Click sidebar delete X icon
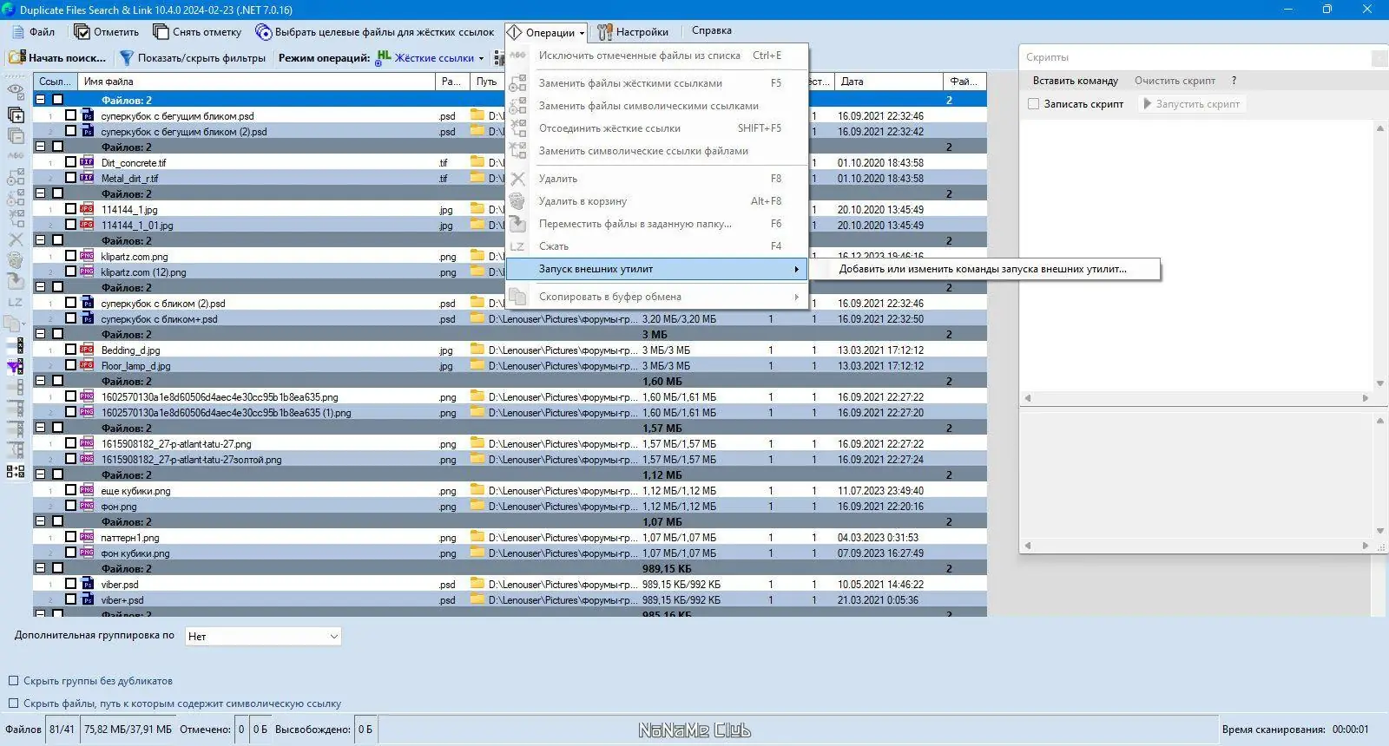 (16, 239)
